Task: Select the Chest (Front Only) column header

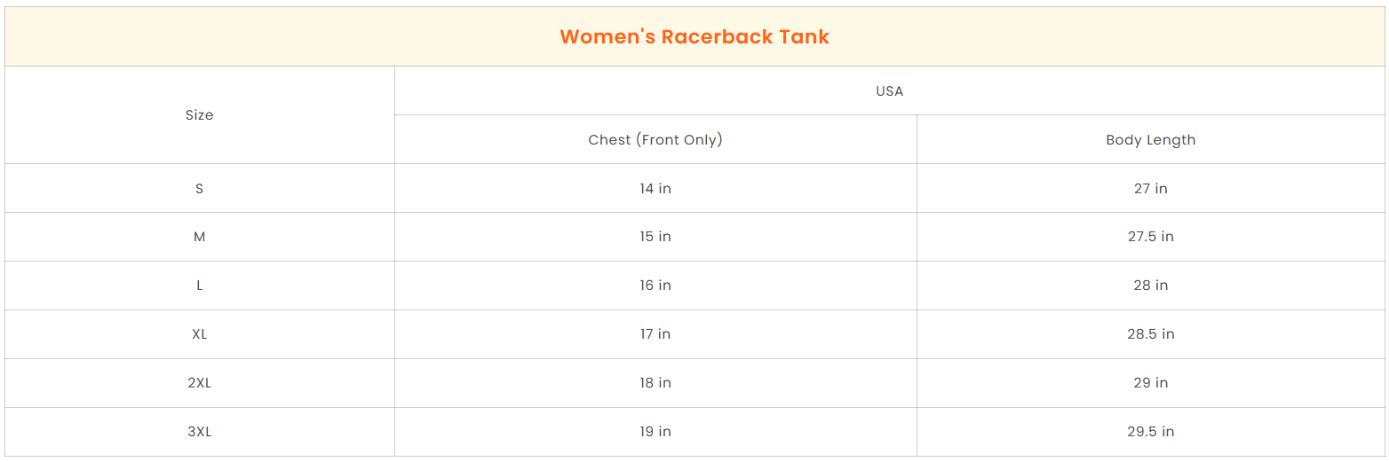Action: click(x=655, y=139)
